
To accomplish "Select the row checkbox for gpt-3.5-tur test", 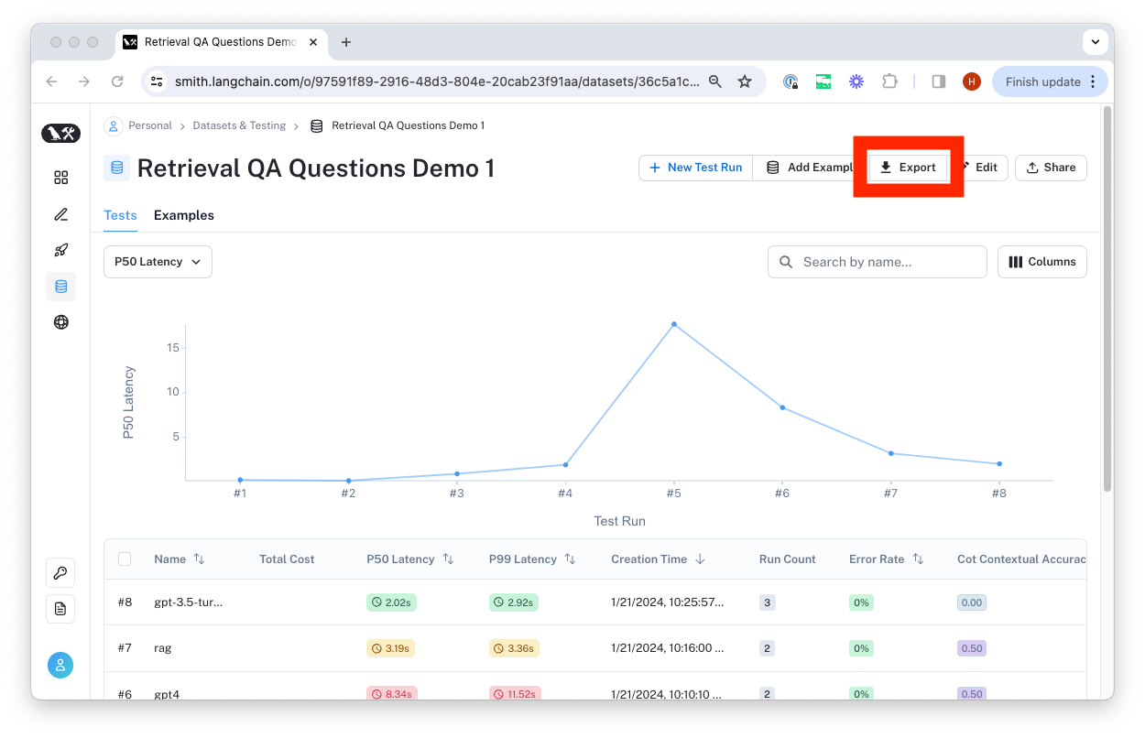I will pos(125,602).
